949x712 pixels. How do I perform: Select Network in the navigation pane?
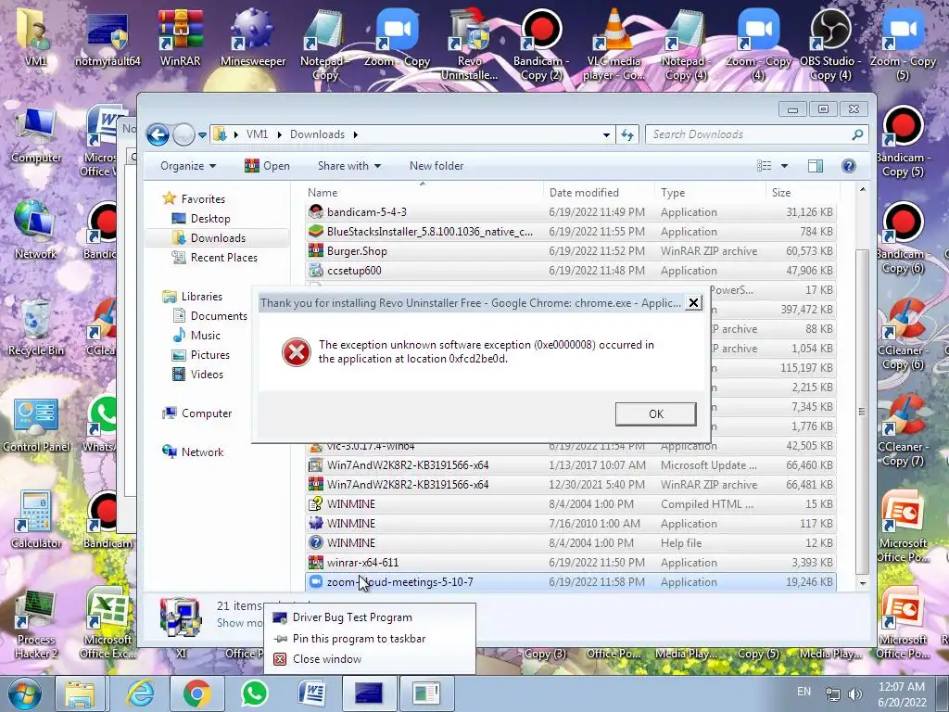pos(202,452)
